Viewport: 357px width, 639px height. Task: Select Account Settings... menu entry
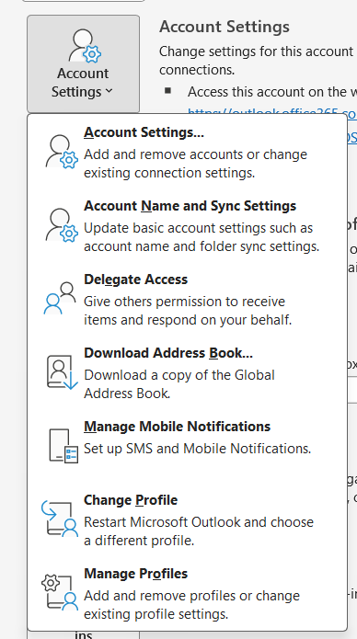(188, 152)
